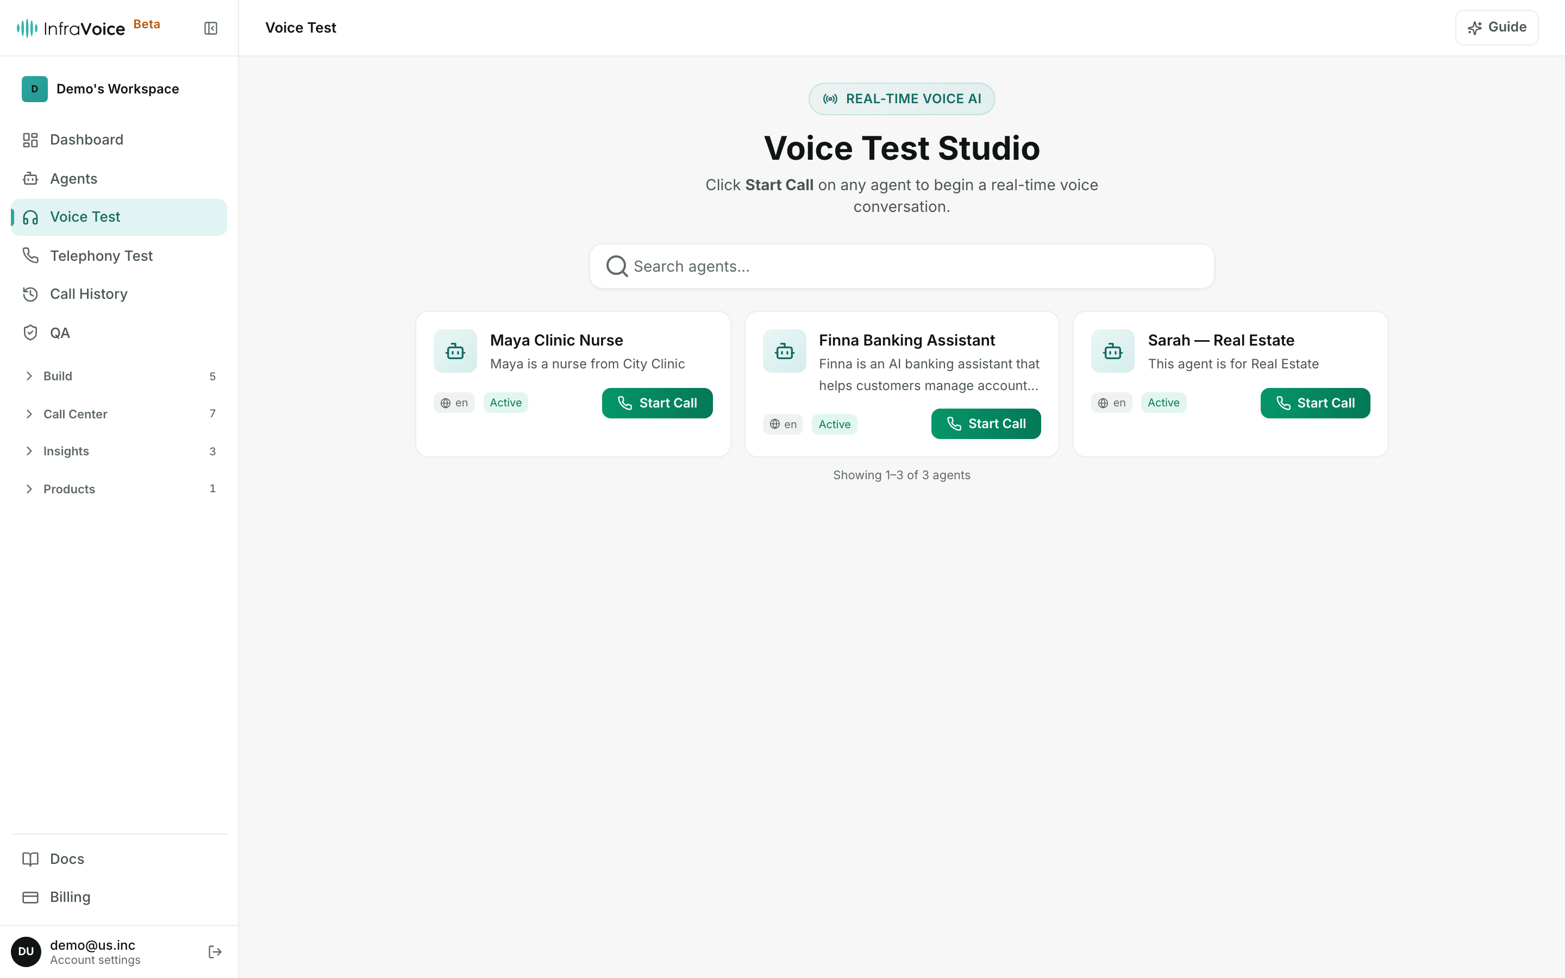Click 'Showing 1–3 of 3 agents' text

(902, 475)
